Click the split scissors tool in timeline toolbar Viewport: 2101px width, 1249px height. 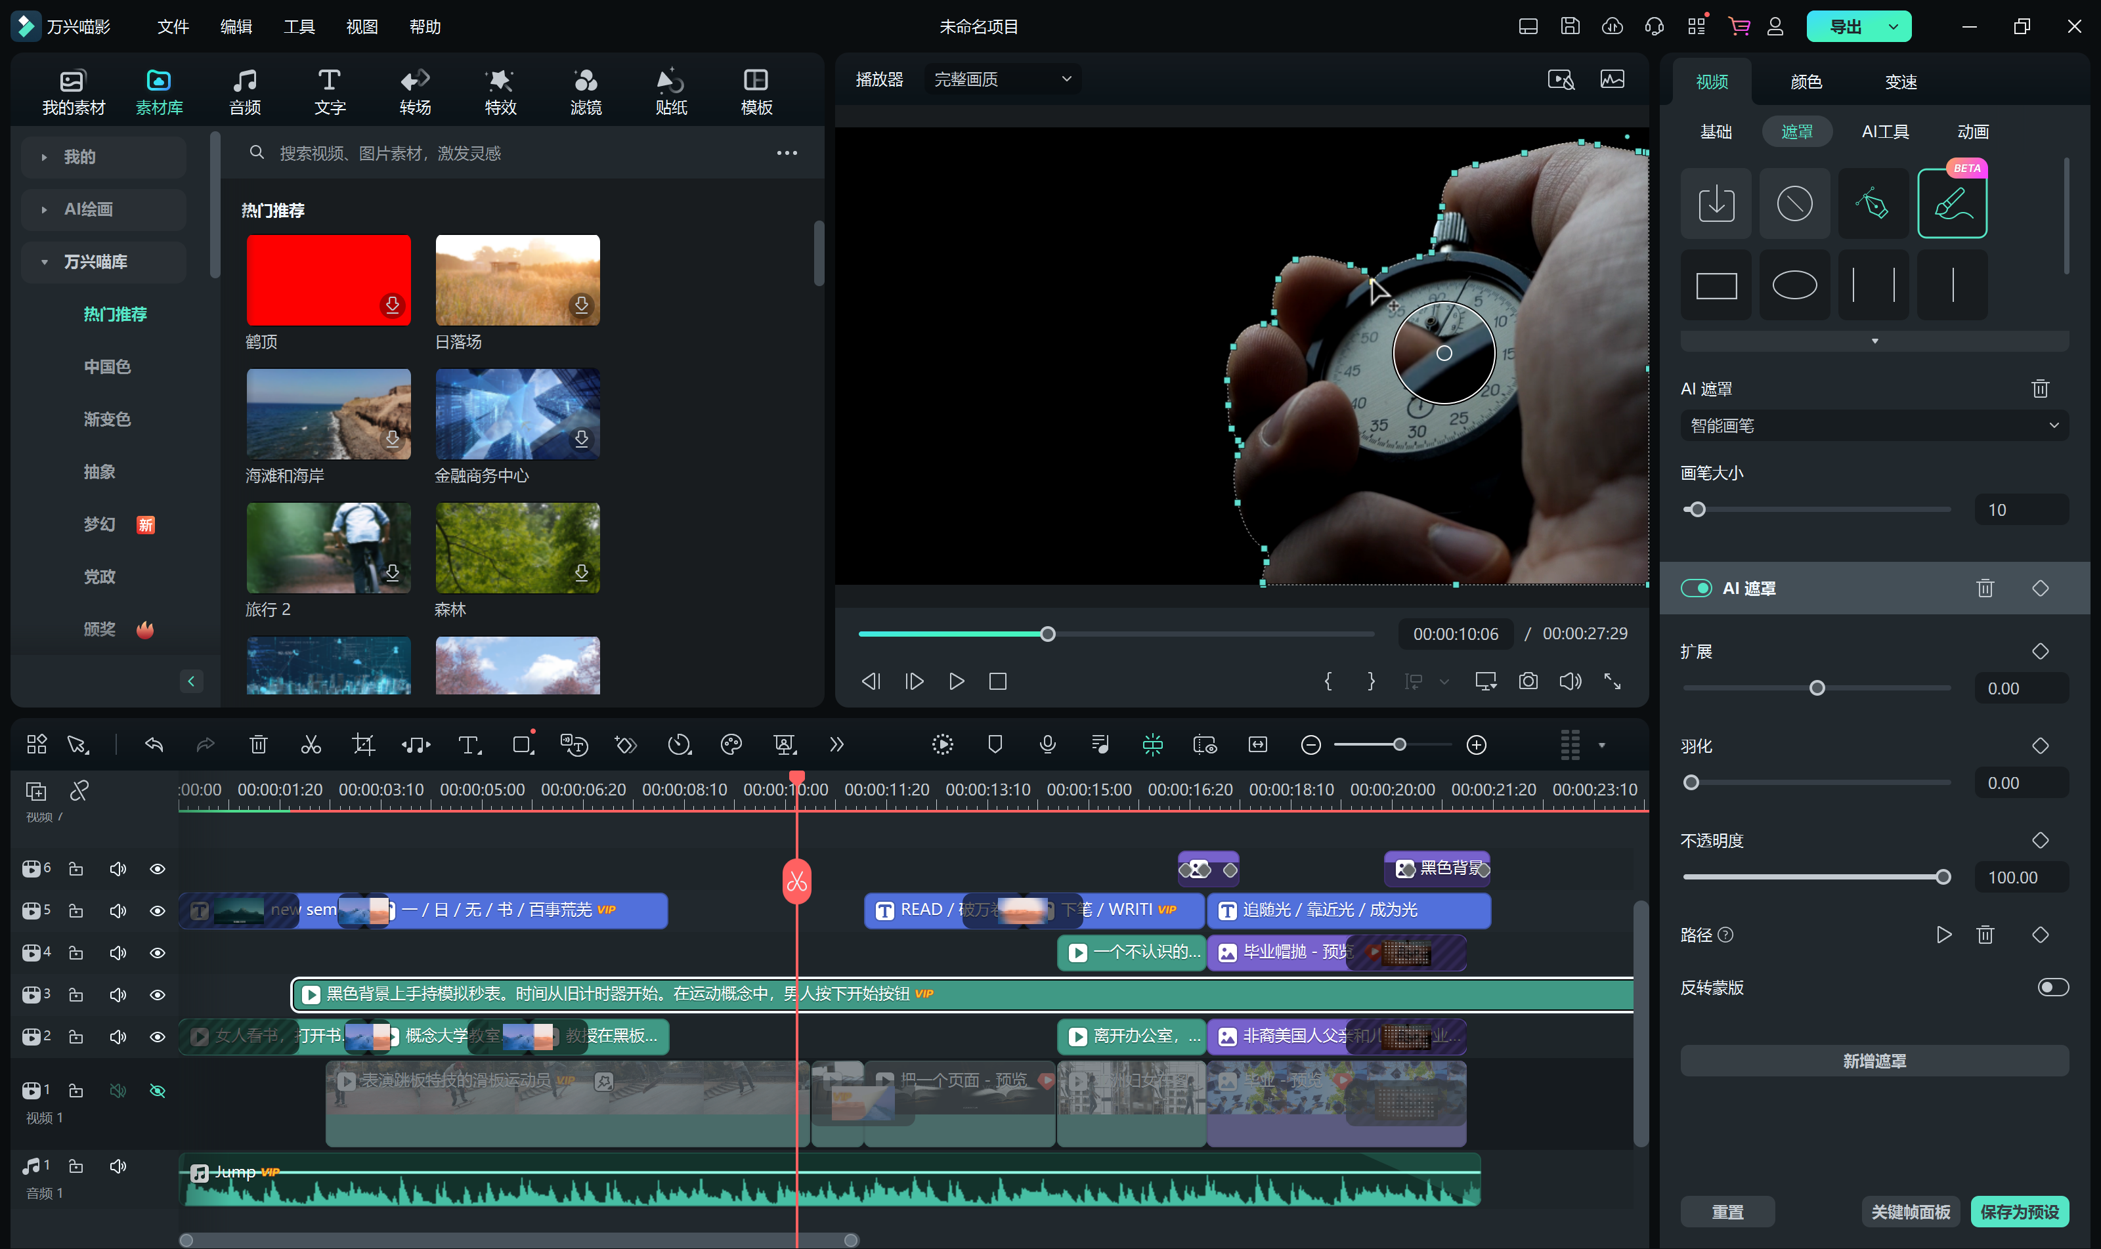tap(311, 745)
